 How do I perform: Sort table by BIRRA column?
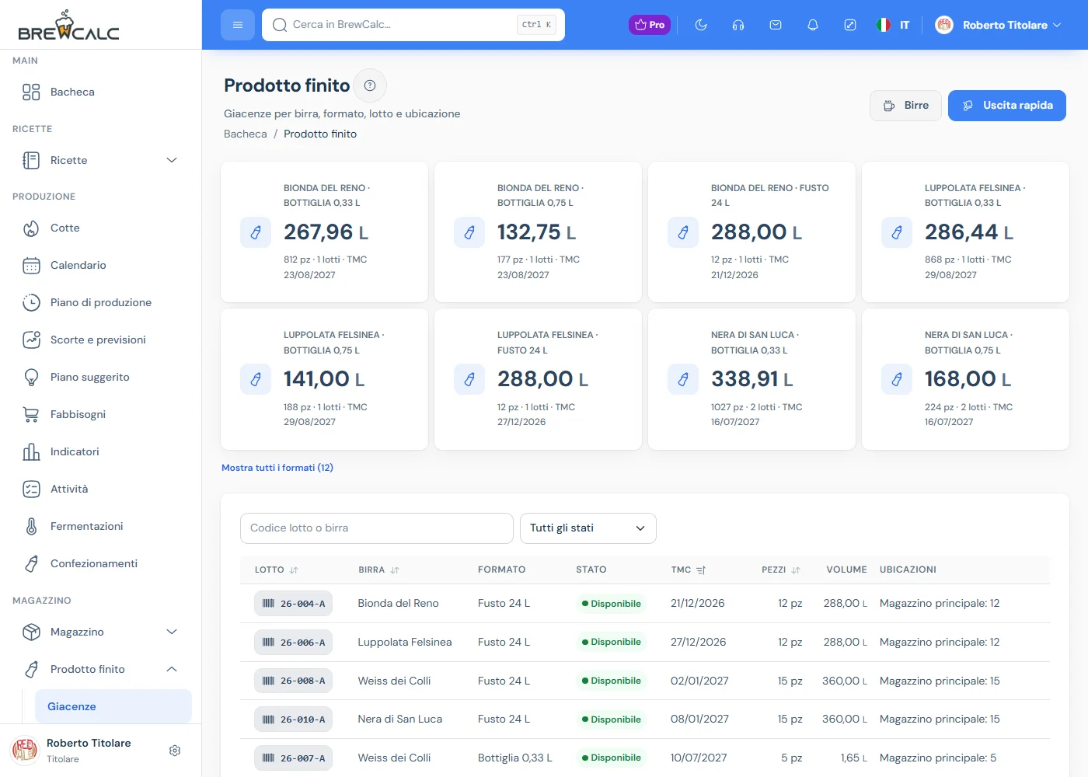378,570
